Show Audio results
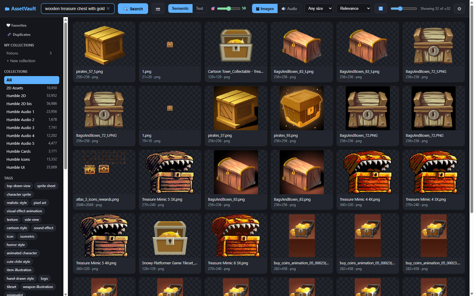This screenshot has height=296, width=474. click(289, 9)
